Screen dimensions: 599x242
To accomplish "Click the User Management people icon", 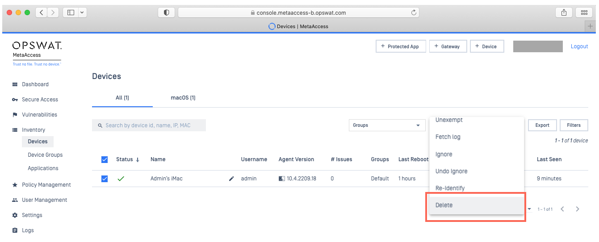I will tap(15, 200).
